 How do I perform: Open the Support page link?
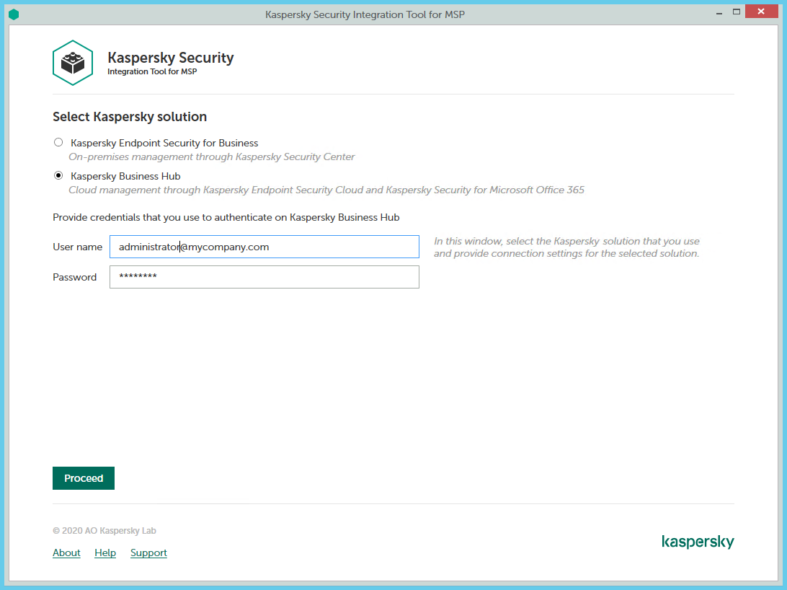coord(148,552)
